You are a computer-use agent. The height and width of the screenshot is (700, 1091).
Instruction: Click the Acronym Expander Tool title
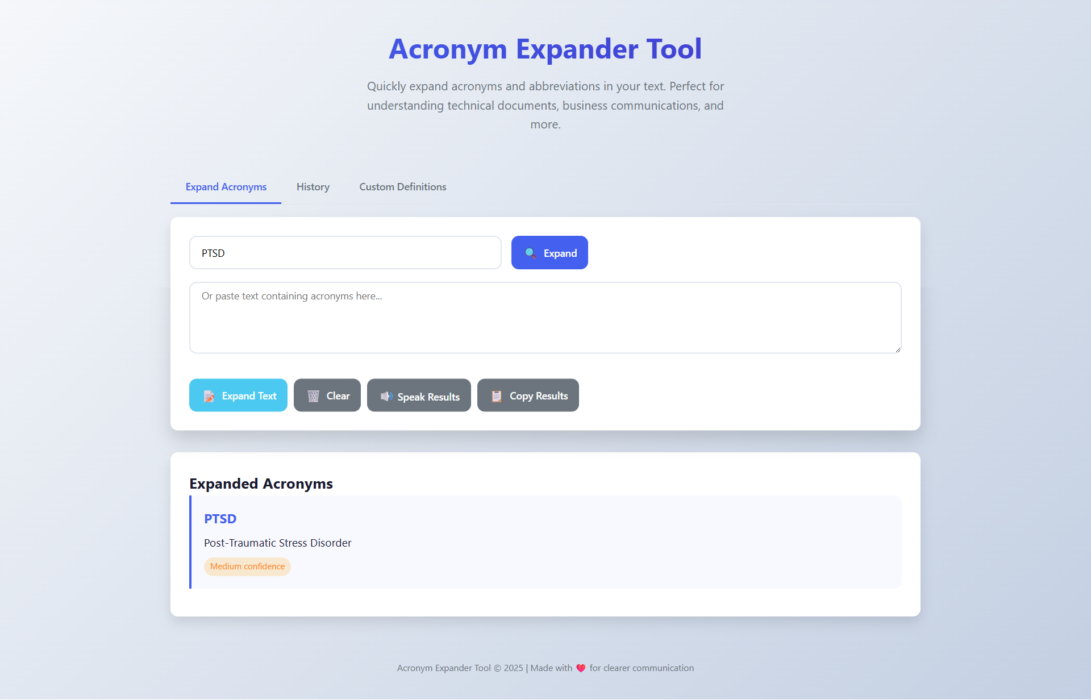point(545,49)
